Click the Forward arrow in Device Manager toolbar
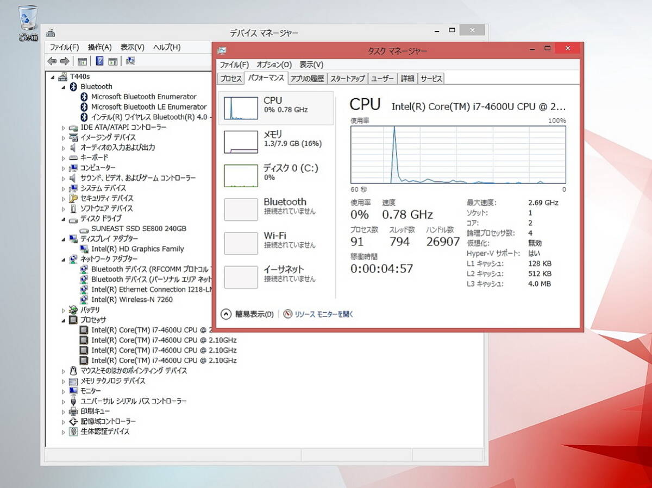Screen dimensions: 652x488 point(65,61)
